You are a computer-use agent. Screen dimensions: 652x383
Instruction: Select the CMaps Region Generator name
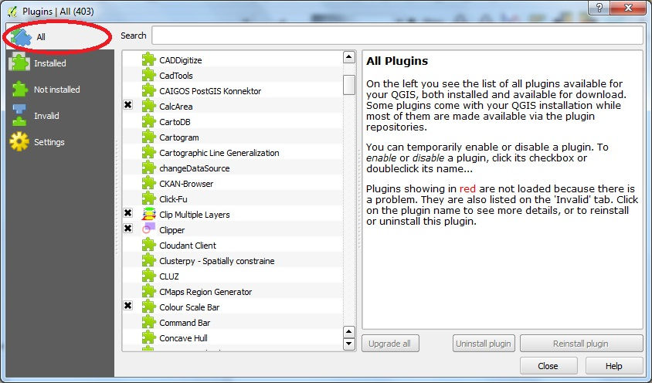tap(205, 292)
